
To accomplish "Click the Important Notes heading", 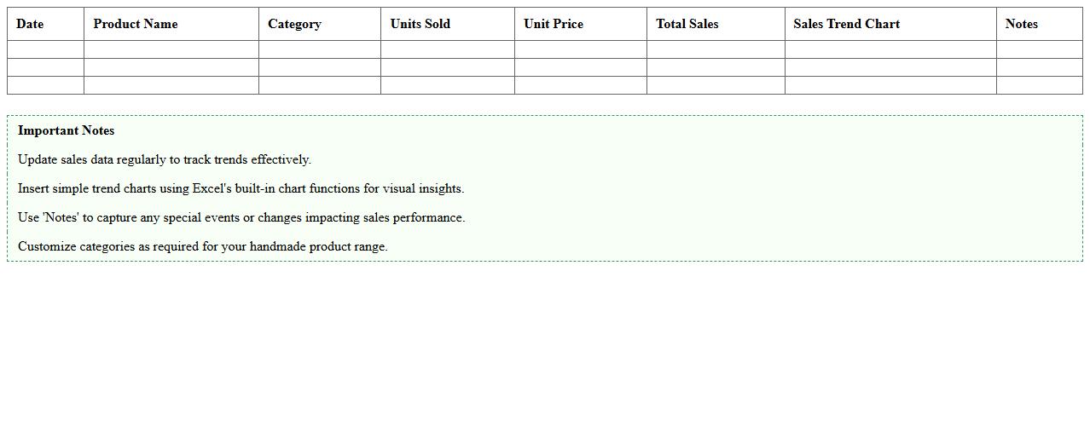I will (x=67, y=130).
